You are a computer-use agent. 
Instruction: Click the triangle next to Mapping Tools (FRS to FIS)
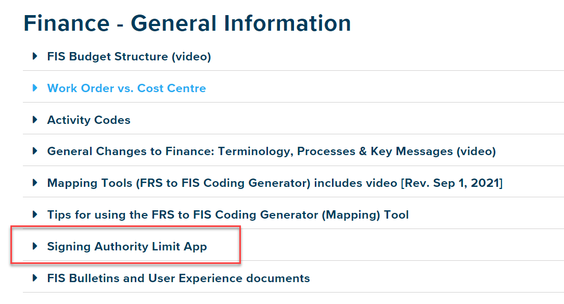pyautogui.click(x=34, y=183)
